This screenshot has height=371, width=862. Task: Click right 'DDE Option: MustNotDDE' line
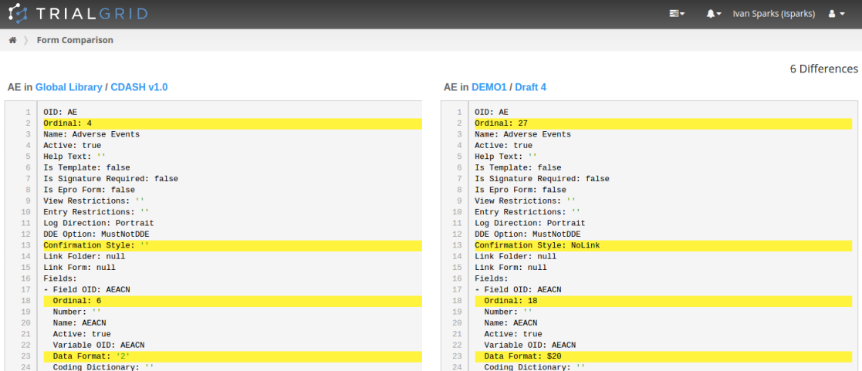point(527,234)
